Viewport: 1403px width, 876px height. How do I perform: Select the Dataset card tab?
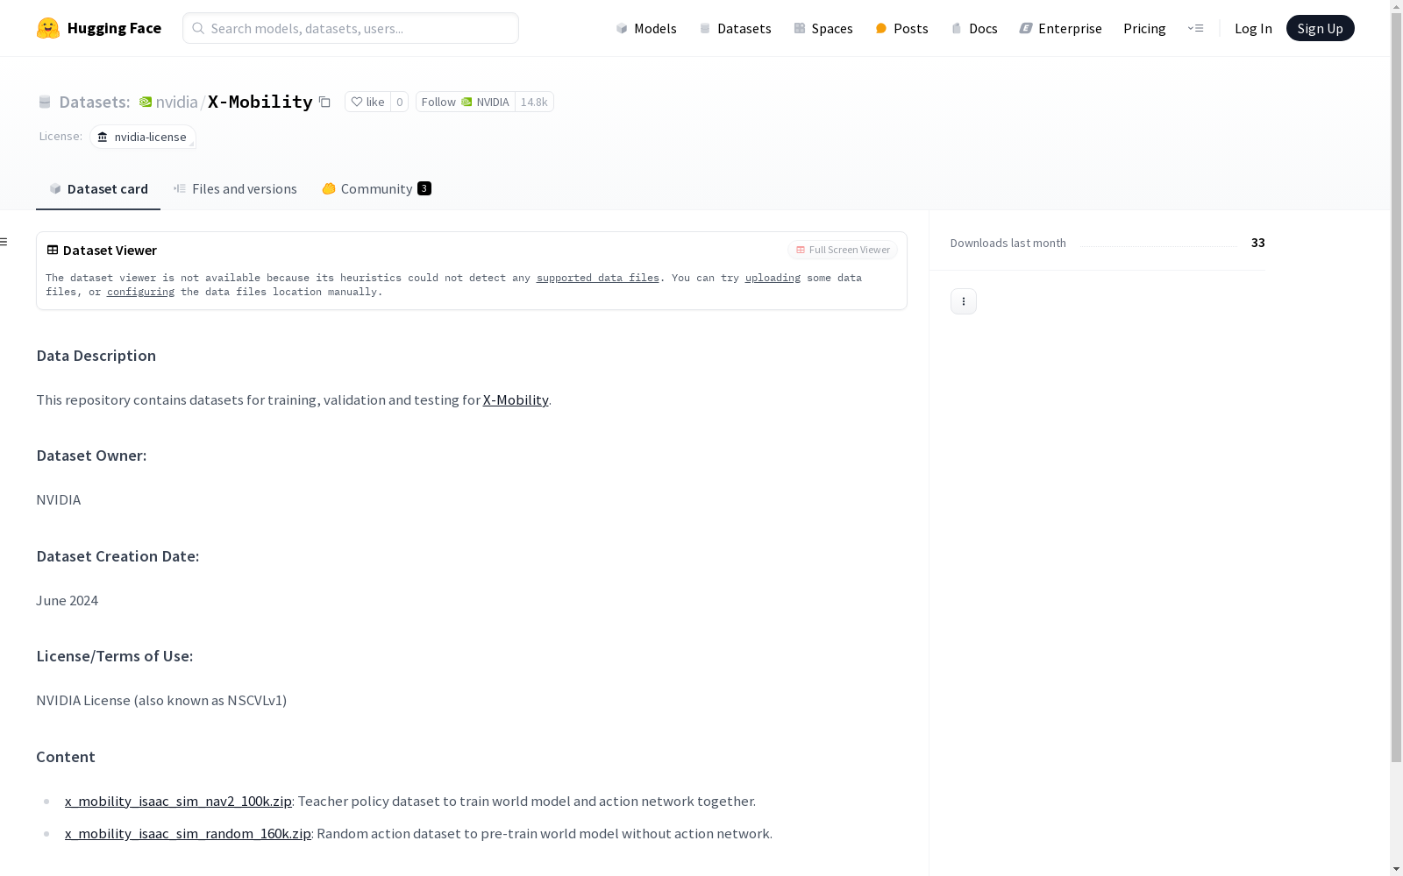(x=98, y=189)
